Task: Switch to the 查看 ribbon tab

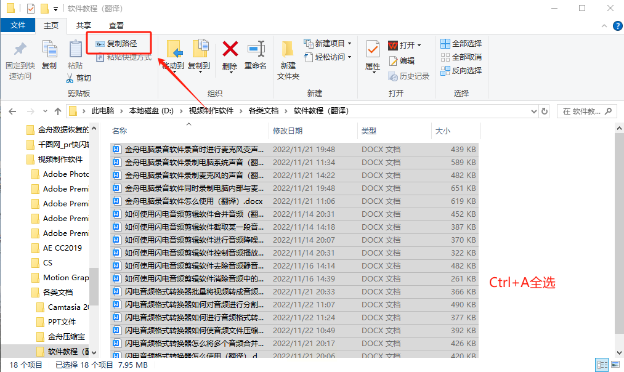Action: point(116,25)
